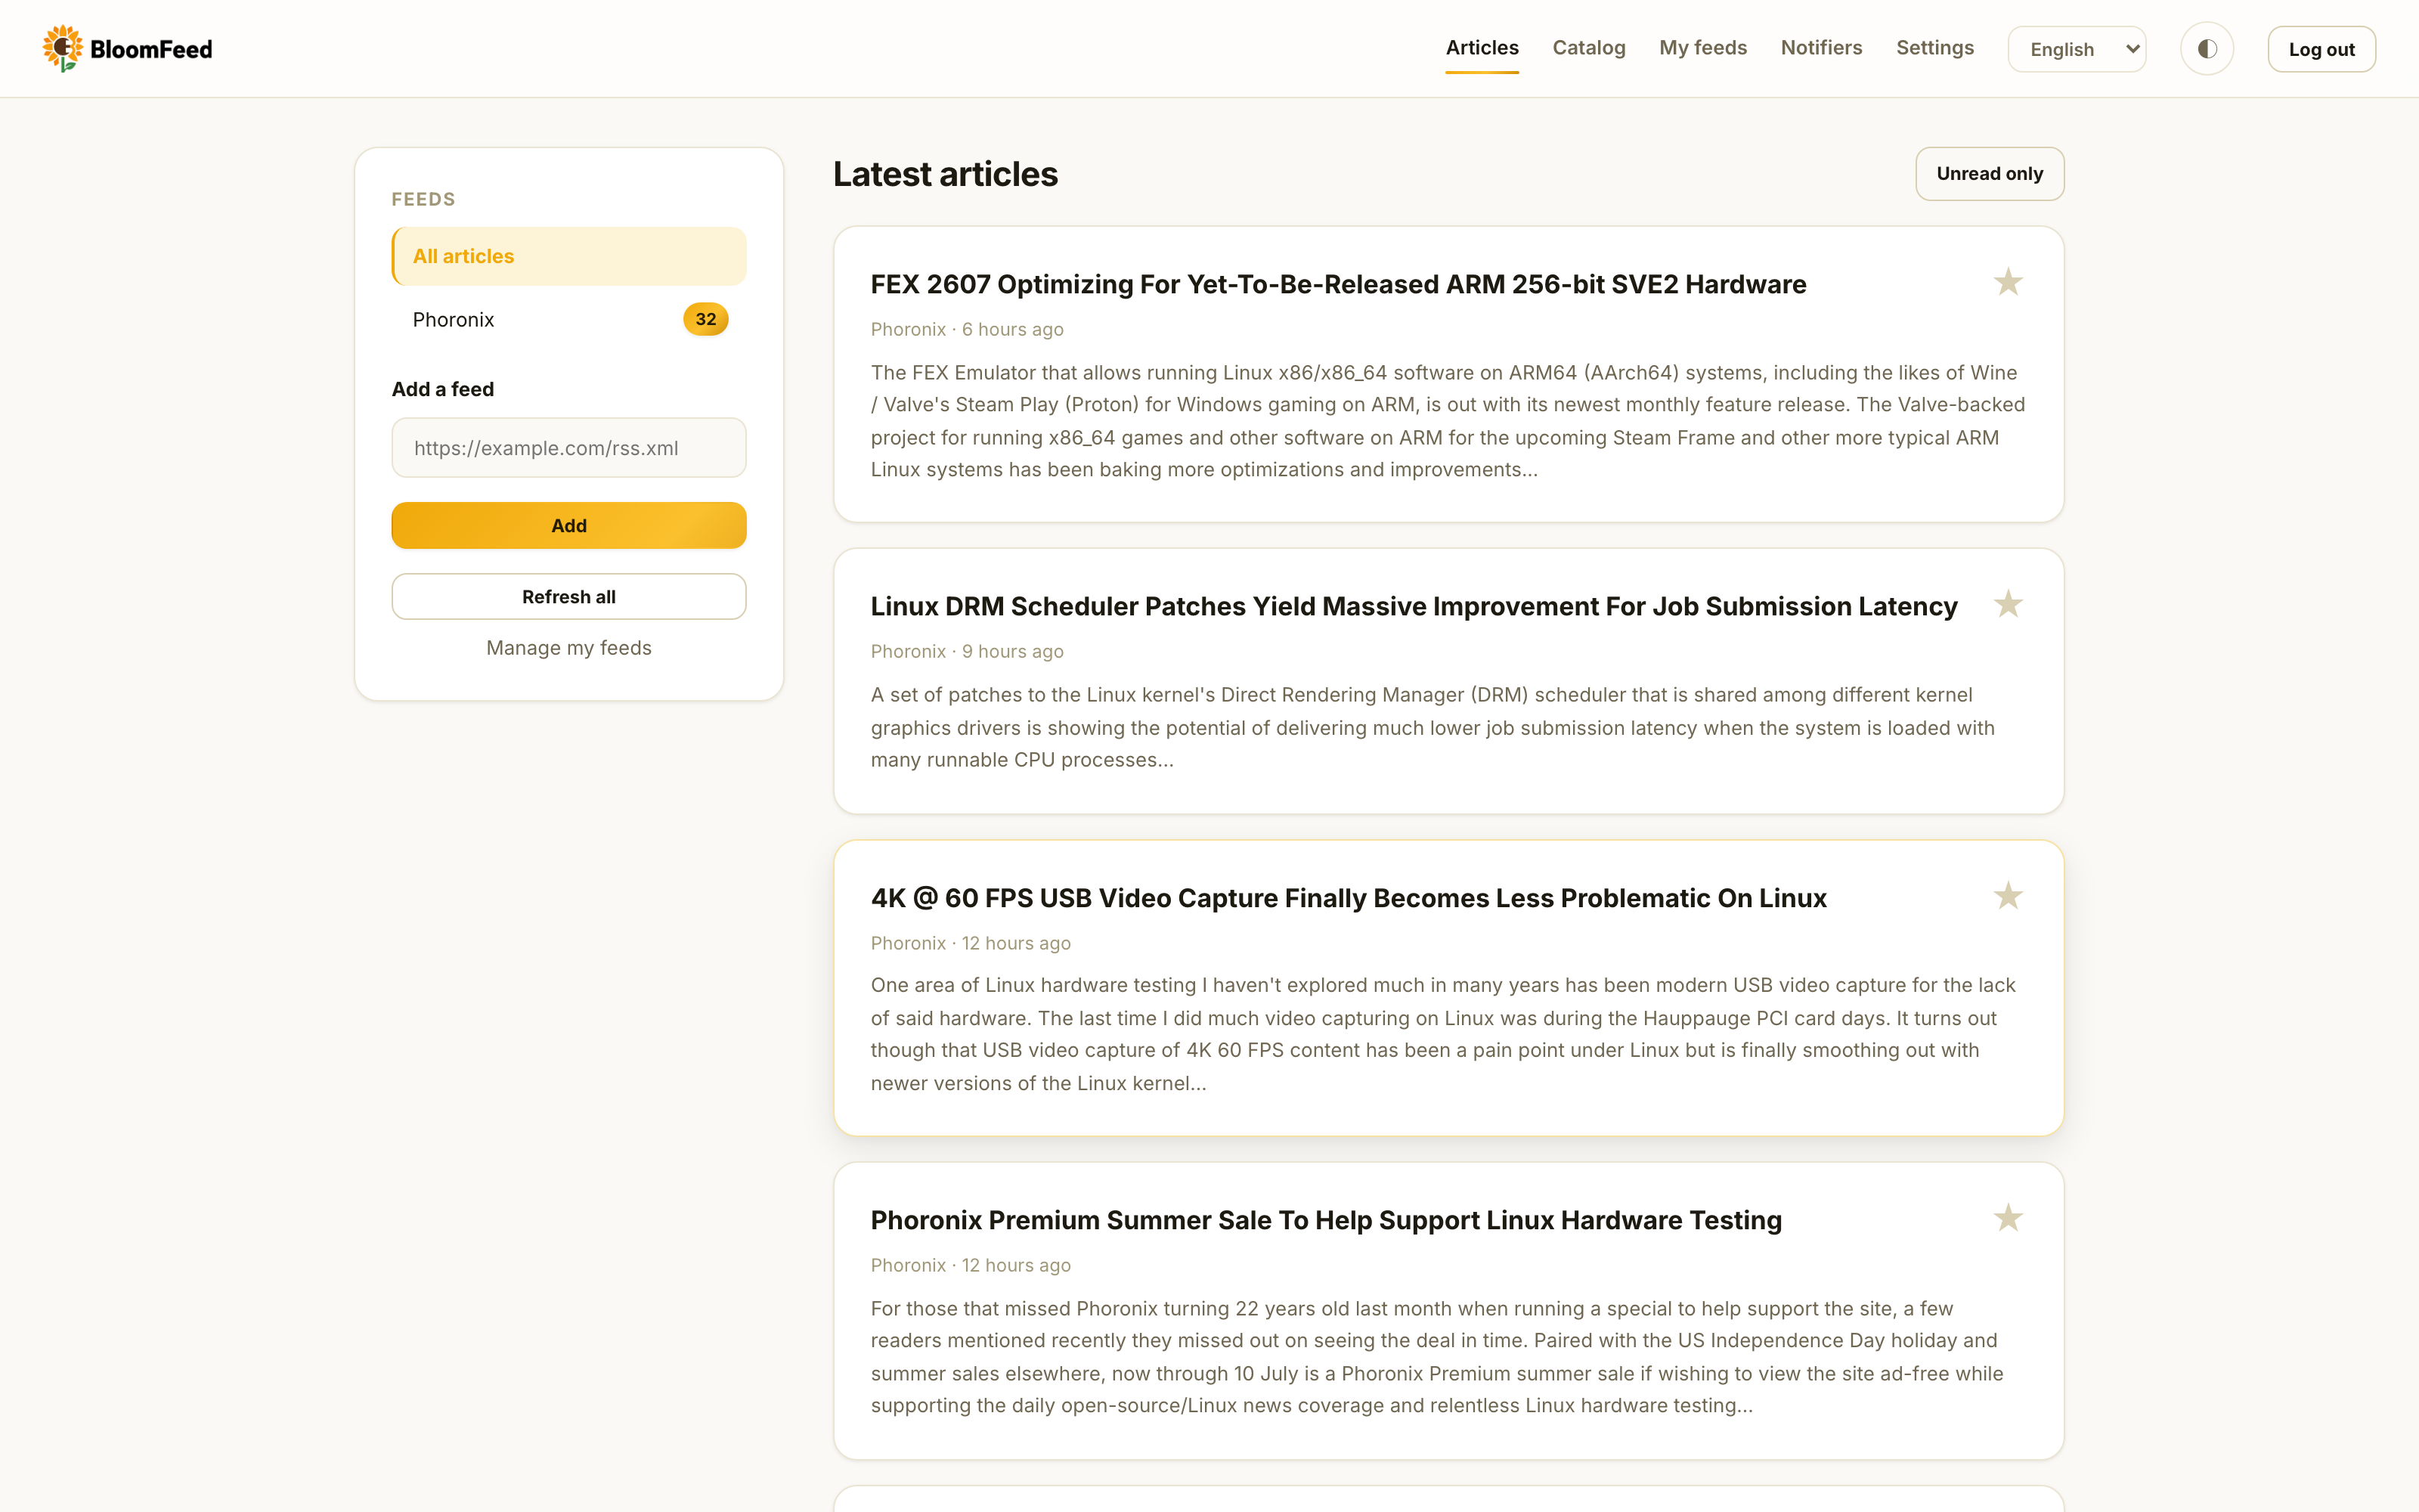This screenshot has height=1512, width=2419.
Task: Click the FEEDS section heading
Action: [424, 199]
